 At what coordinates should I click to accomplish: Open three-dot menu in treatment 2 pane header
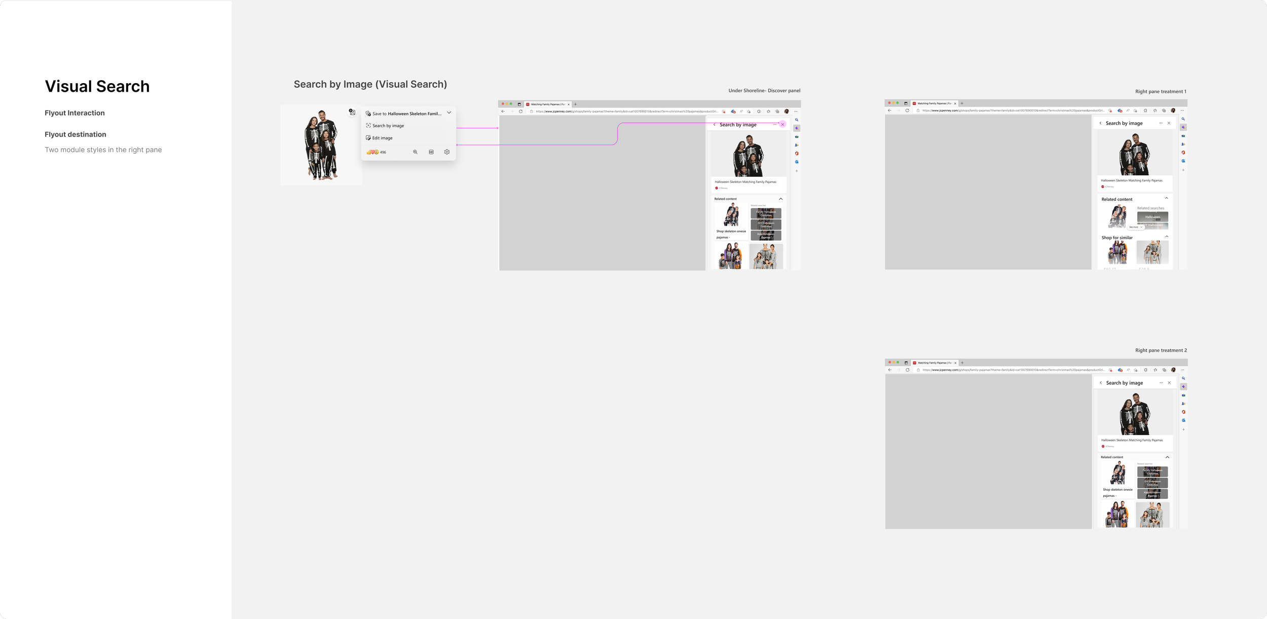pyautogui.click(x=1161, y=383)
